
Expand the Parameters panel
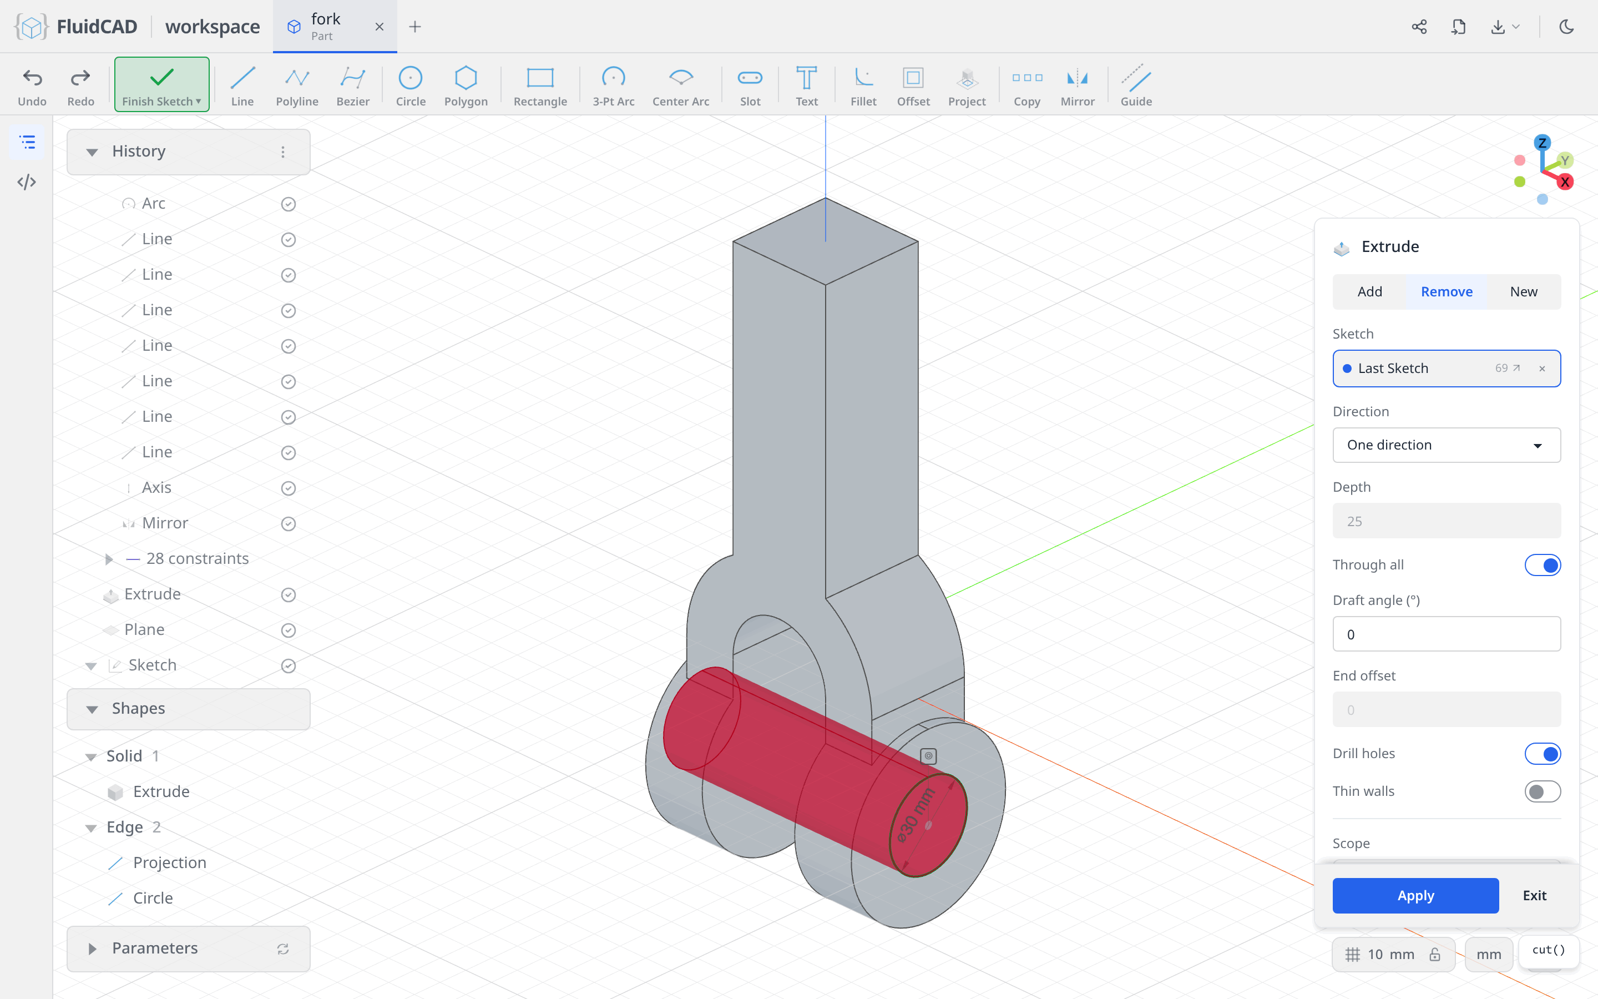pos(92,949)
